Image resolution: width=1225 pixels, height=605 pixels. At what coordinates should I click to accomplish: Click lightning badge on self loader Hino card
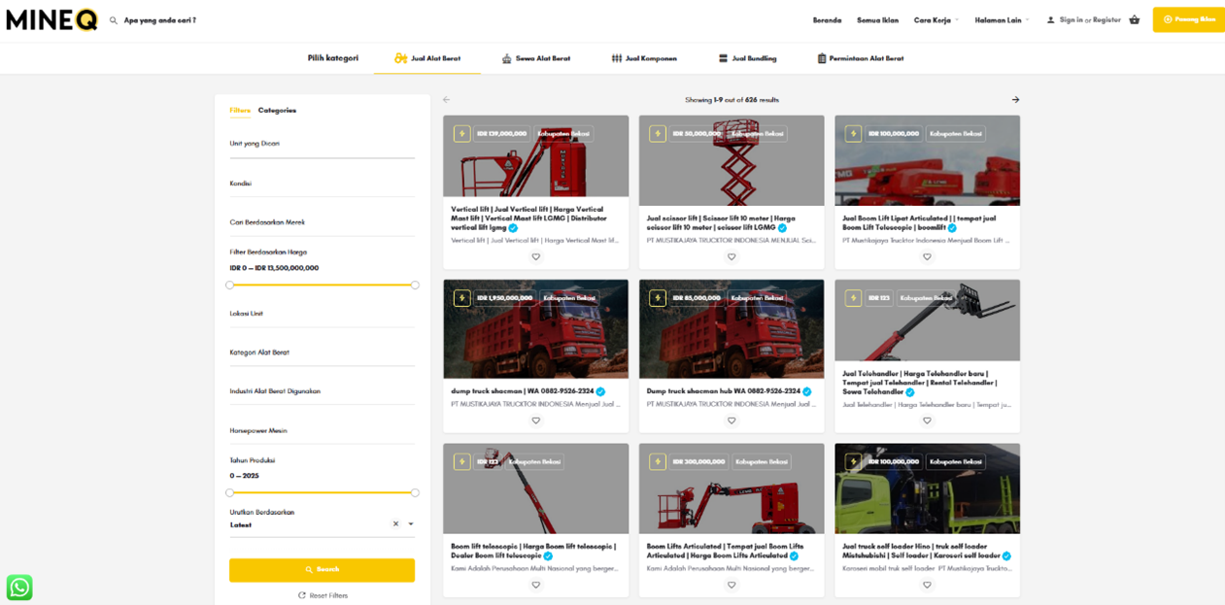853,462
